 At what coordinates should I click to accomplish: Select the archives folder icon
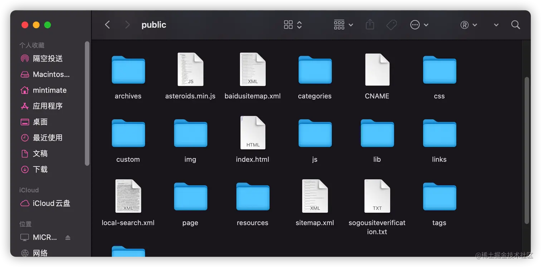[128, 70]
